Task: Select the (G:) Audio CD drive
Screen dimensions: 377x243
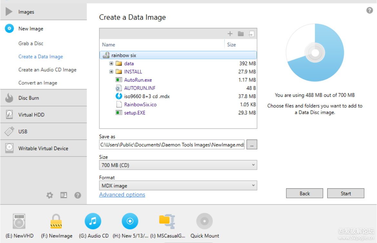Action: point(94,226)
